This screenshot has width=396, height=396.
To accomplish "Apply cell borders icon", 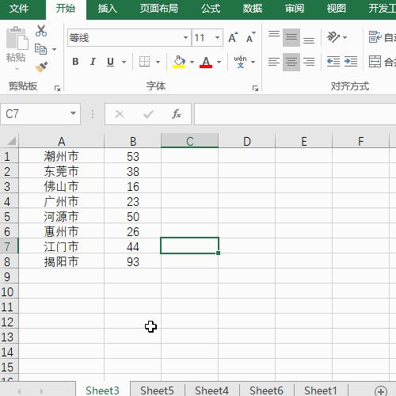I will (144, 62).
